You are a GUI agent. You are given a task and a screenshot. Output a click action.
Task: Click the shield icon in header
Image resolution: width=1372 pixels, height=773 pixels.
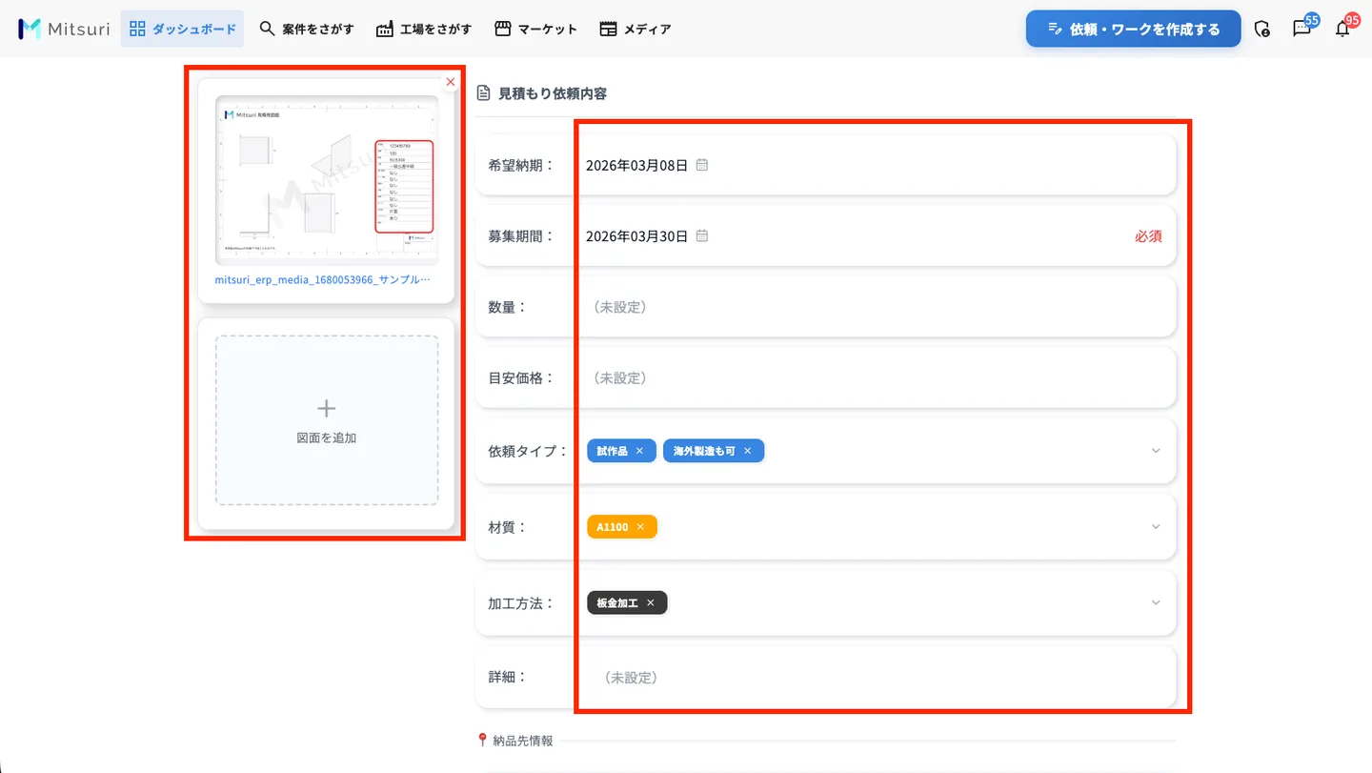(1262, 29)
